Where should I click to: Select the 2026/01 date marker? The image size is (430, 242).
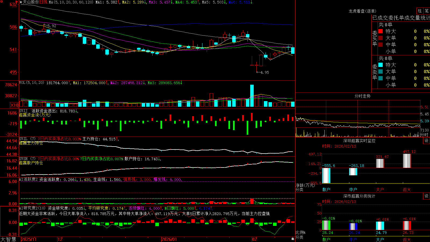169,239
